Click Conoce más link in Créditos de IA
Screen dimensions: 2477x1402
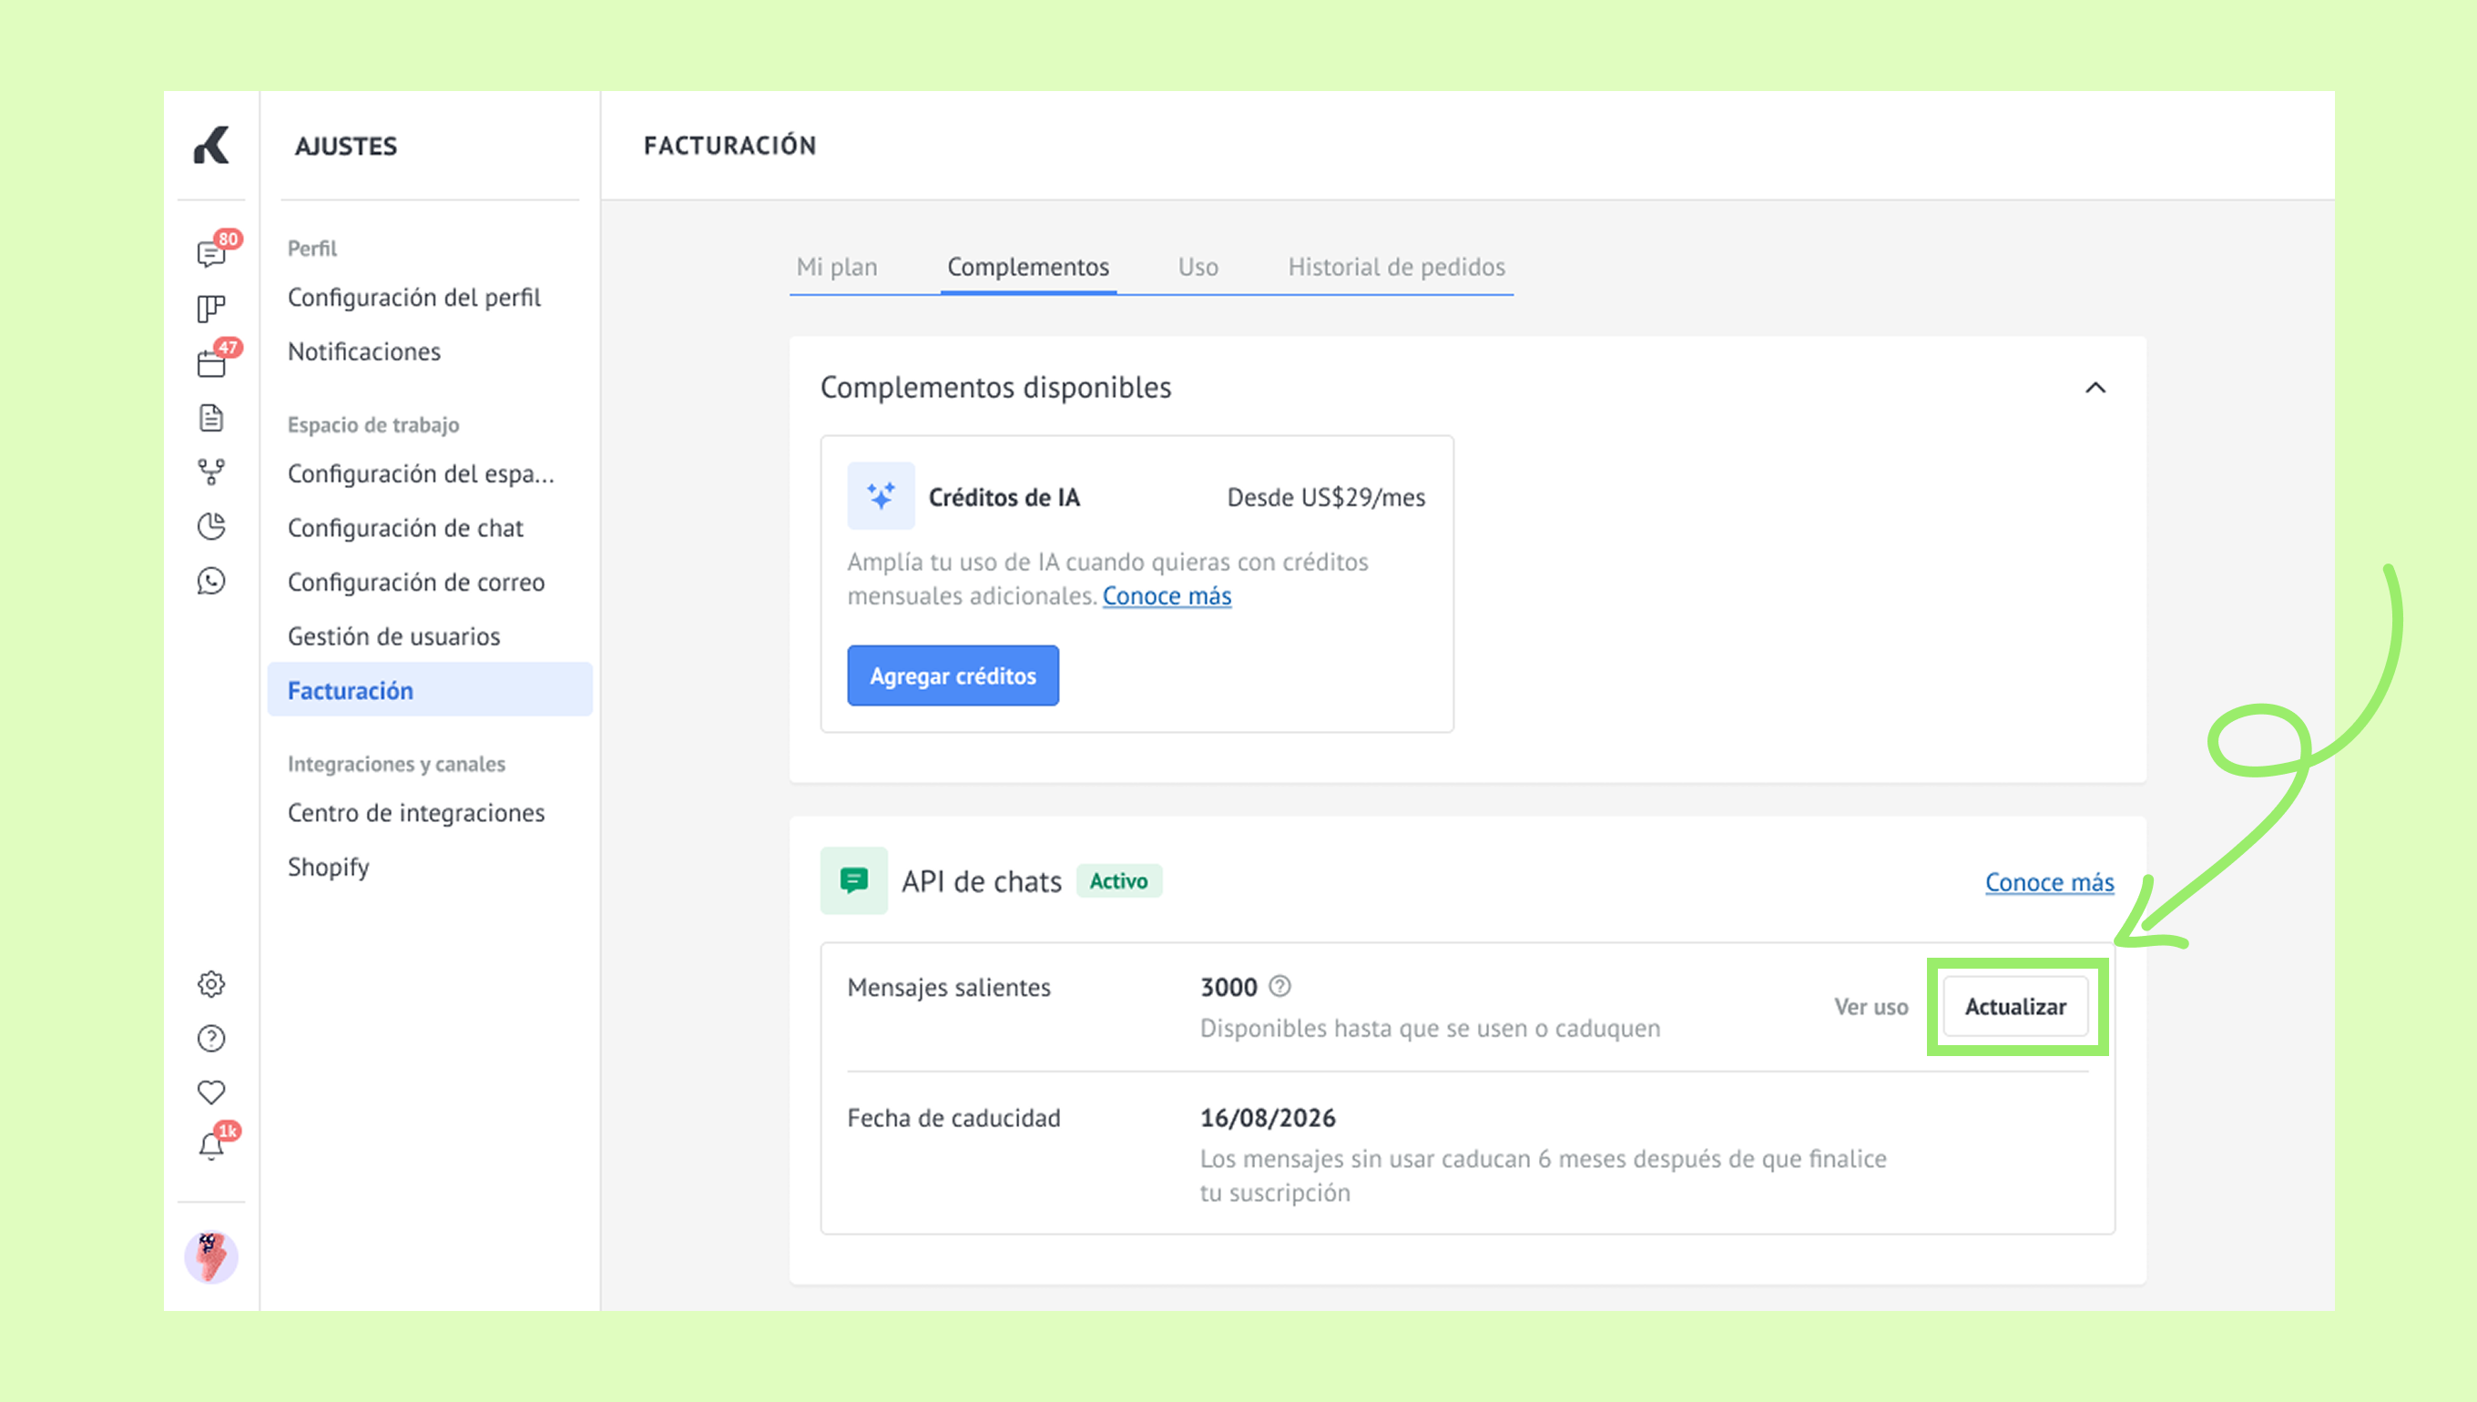(1167, 596)
